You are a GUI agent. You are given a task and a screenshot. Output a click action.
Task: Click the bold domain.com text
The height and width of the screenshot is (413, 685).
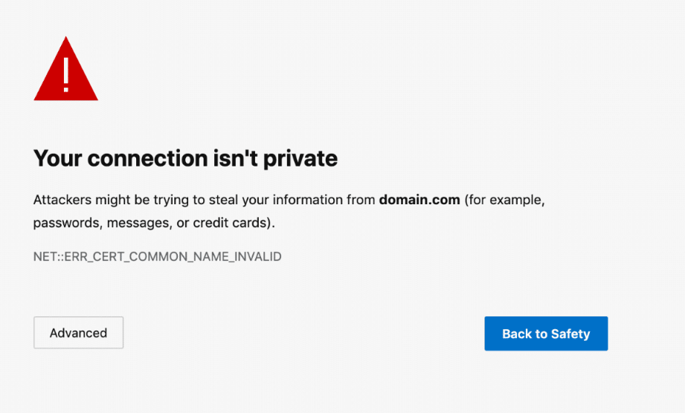tap(419, 200)
